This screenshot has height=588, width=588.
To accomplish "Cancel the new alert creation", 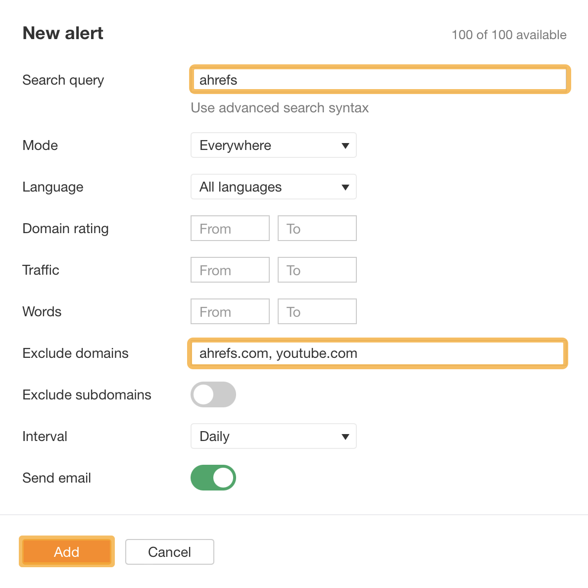I will pyautogui.click(x=169, y=552).
